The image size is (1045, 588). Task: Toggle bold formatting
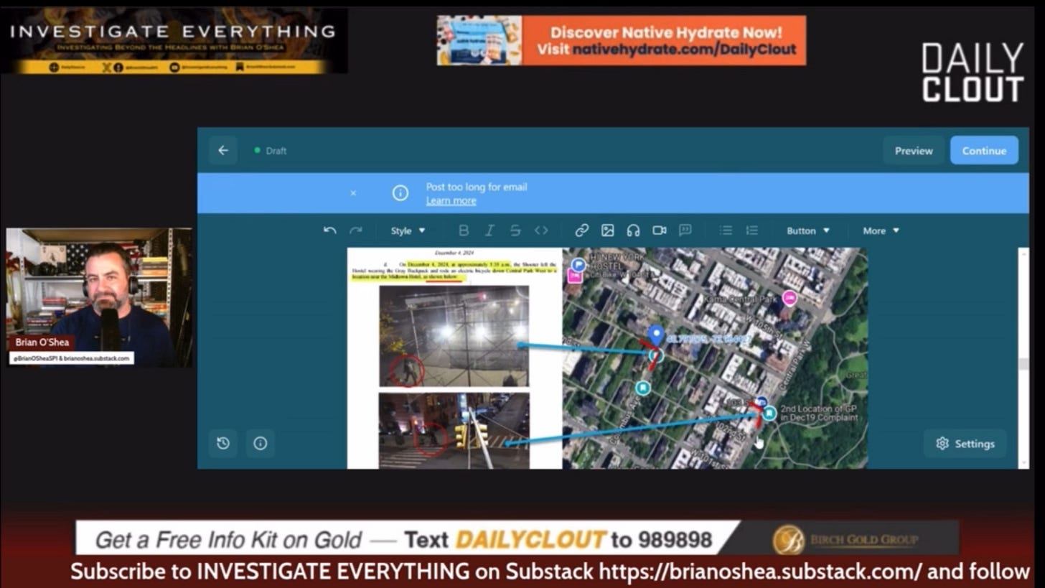click(x=464, y=230)
